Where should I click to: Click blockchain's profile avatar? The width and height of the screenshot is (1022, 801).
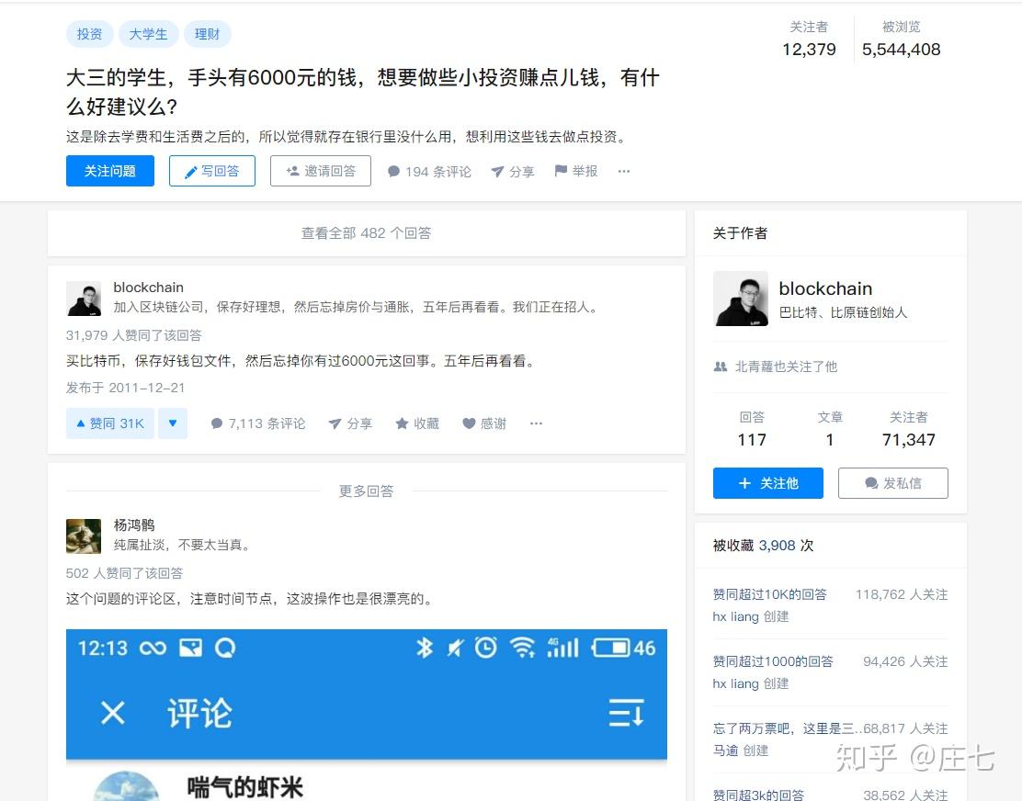click(84, 298)
